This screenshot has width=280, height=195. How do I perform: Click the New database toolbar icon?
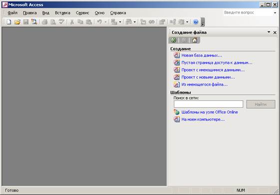9,22
